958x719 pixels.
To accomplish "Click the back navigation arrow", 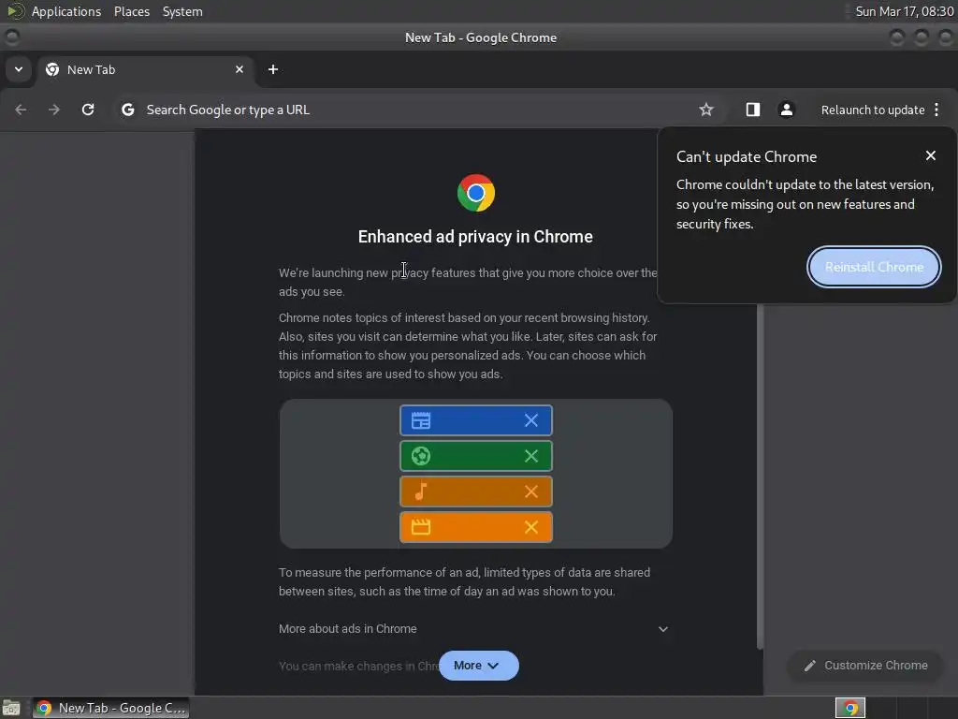I will tap(21, 110).
